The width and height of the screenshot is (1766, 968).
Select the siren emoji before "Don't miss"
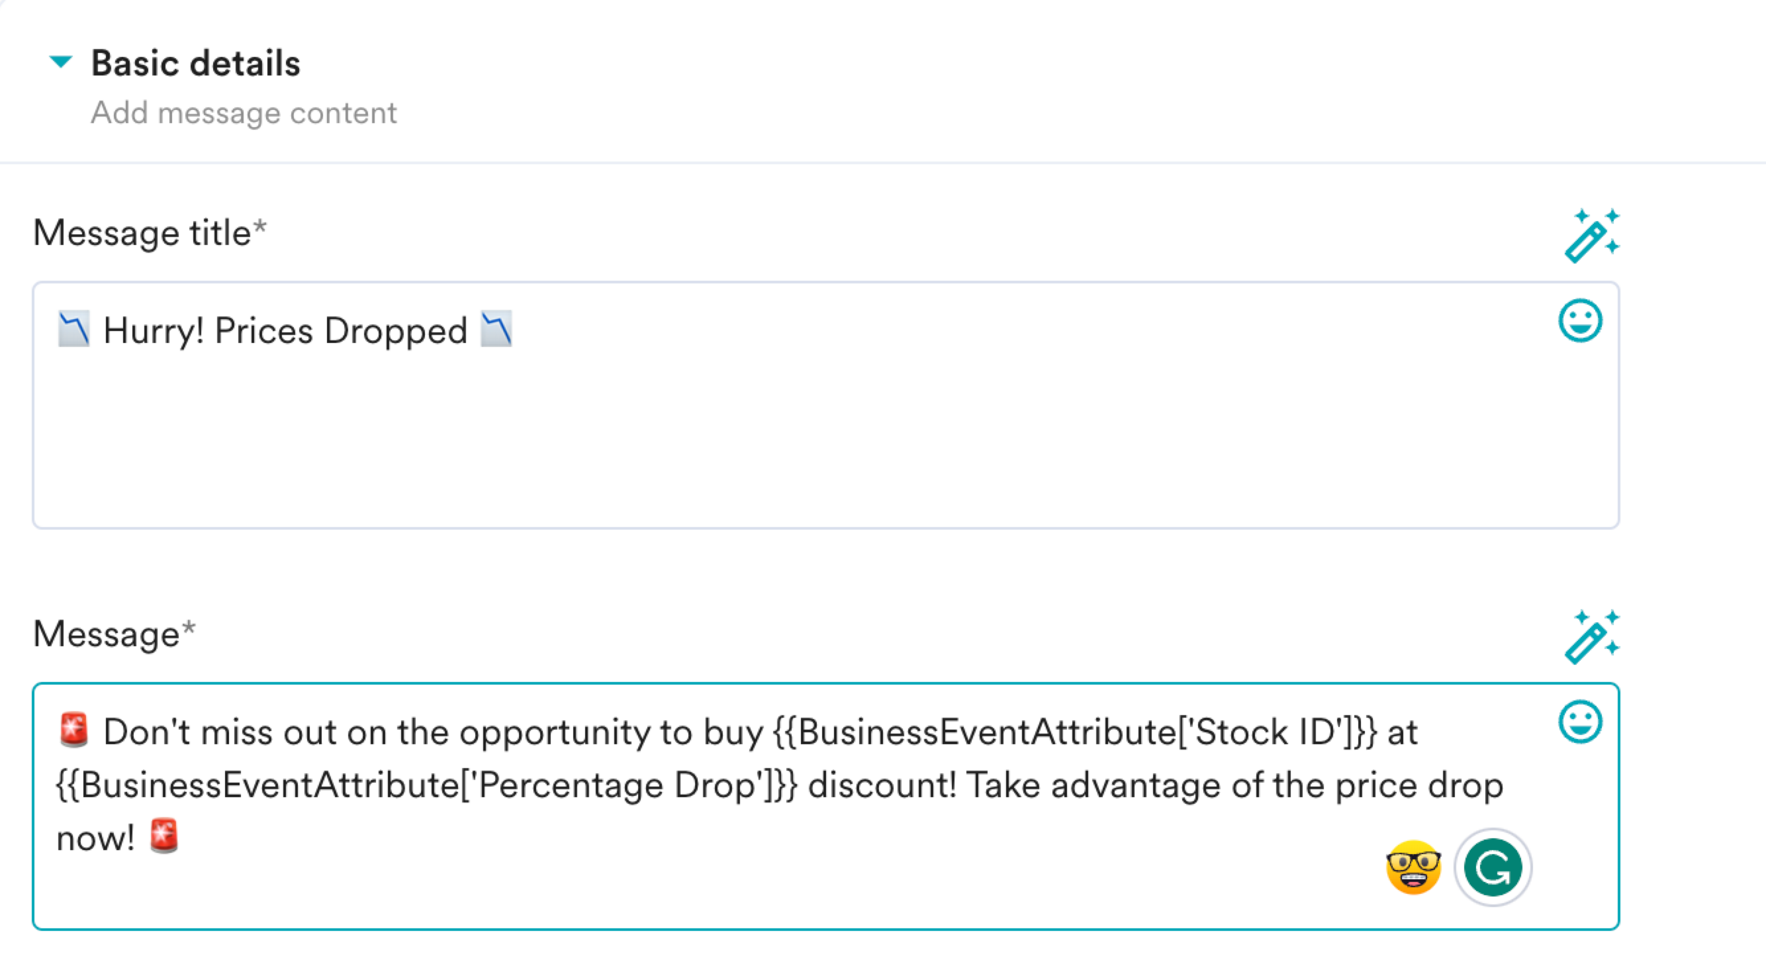(x=73, y=729)
